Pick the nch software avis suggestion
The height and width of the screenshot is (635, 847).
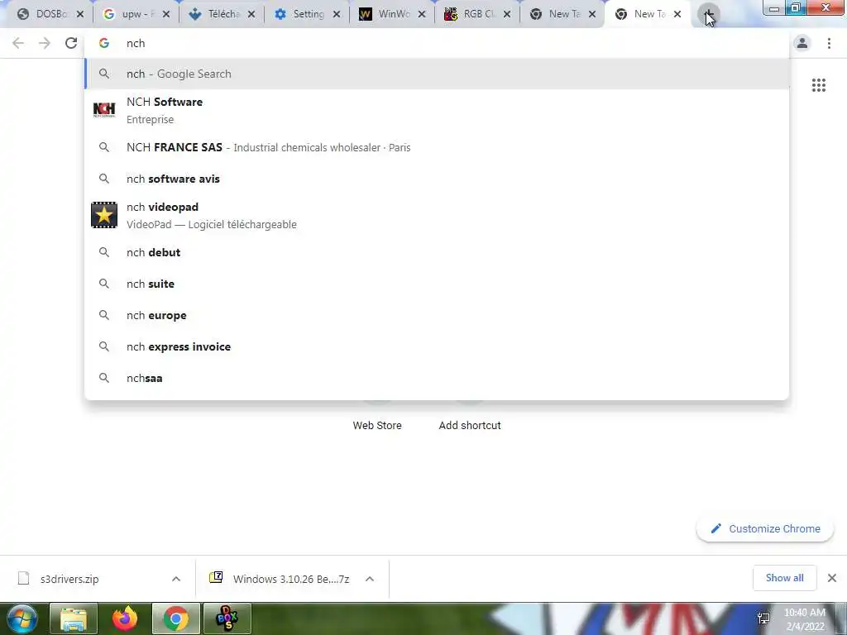click(x=437, y=179)
